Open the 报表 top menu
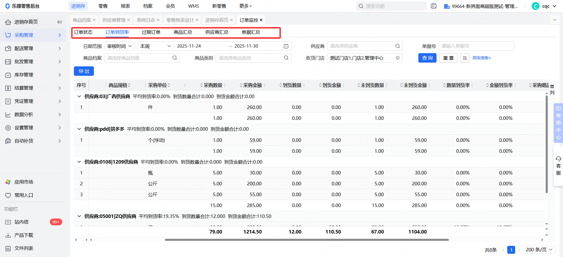The image size is (563, 257). coord(125,6)
